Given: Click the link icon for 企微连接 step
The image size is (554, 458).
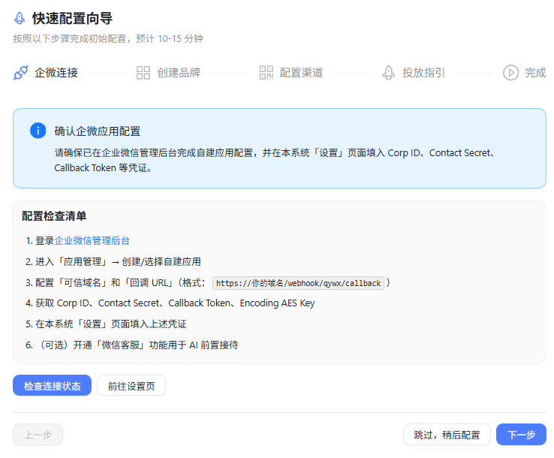Looking at the screenshot, I should (x=21, y=73).
